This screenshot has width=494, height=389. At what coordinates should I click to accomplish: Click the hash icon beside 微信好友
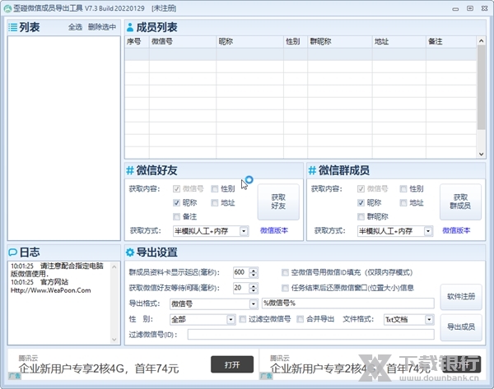(130, 170)
